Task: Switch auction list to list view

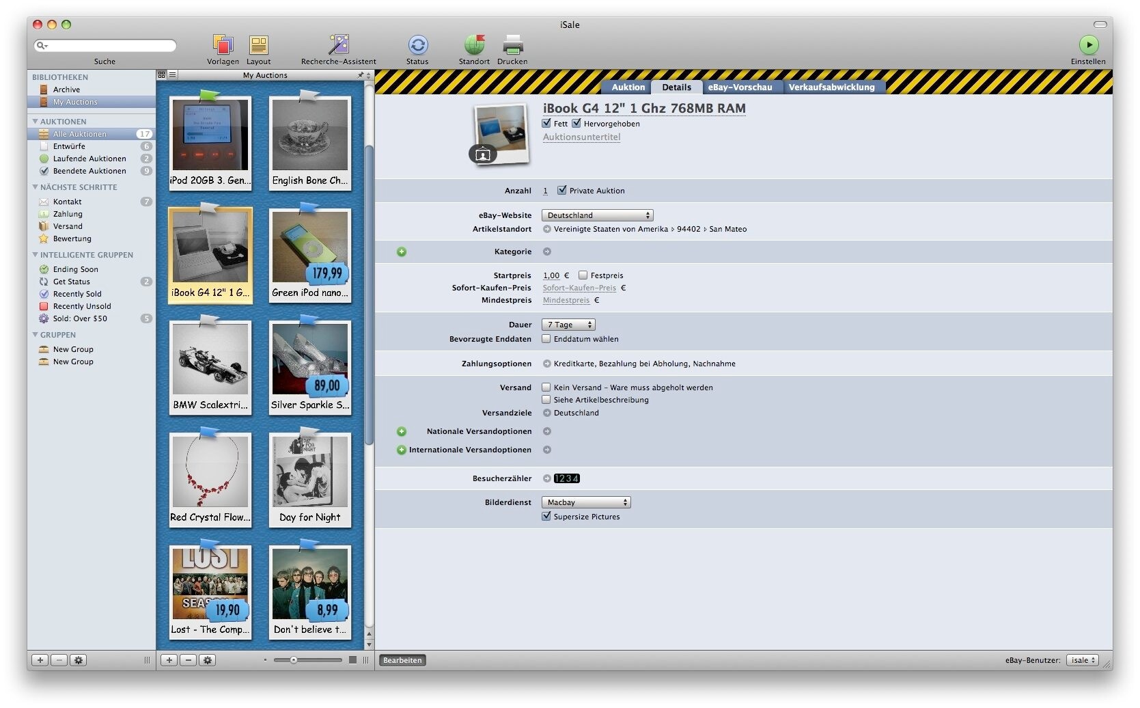Action: (x=173, y=74)
